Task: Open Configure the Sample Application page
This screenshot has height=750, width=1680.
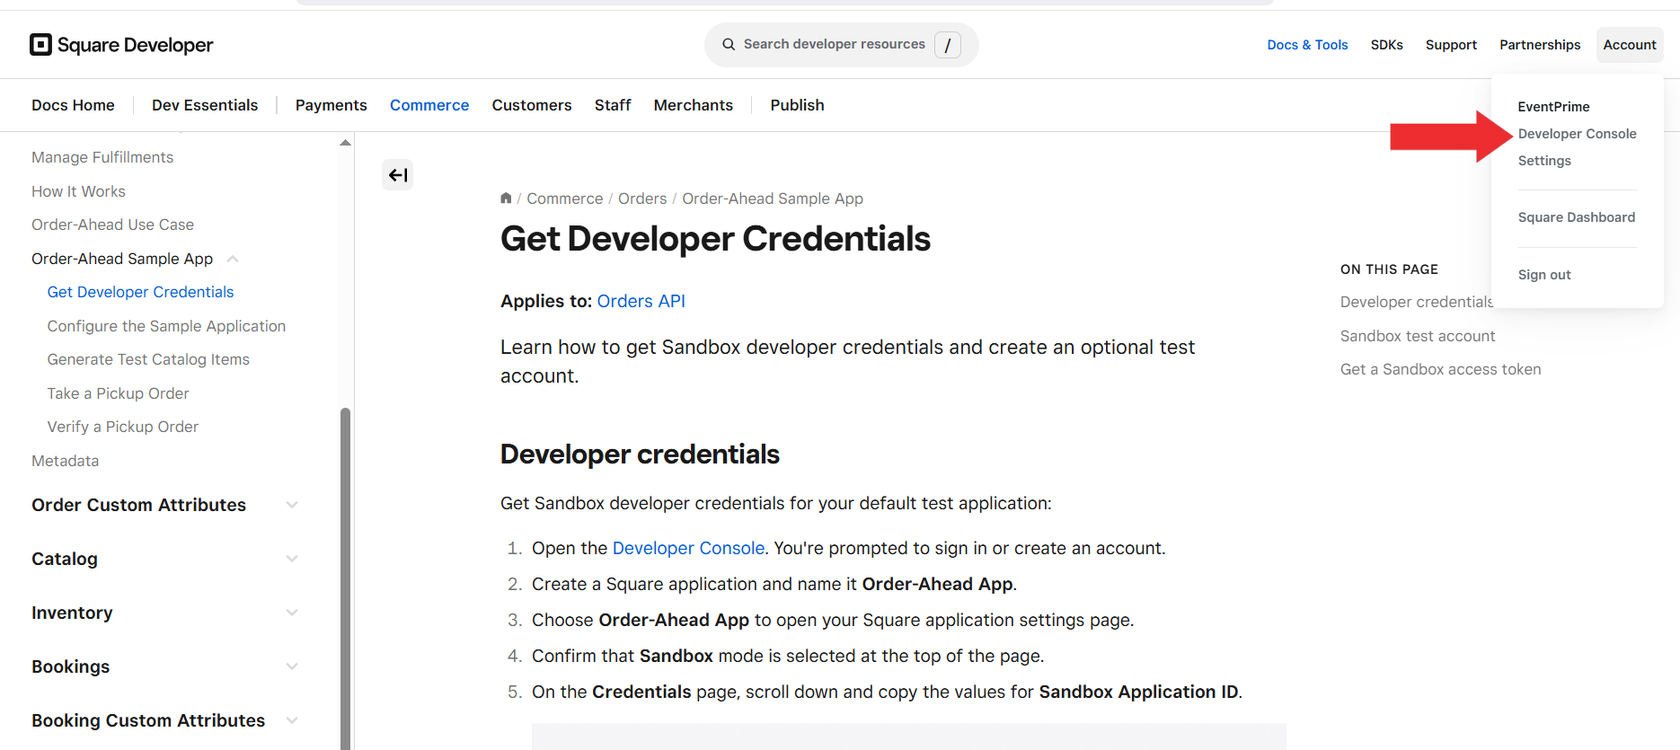Action: 166,326
